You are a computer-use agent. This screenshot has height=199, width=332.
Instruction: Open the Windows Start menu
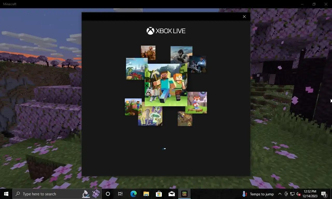tap(6, 194)
